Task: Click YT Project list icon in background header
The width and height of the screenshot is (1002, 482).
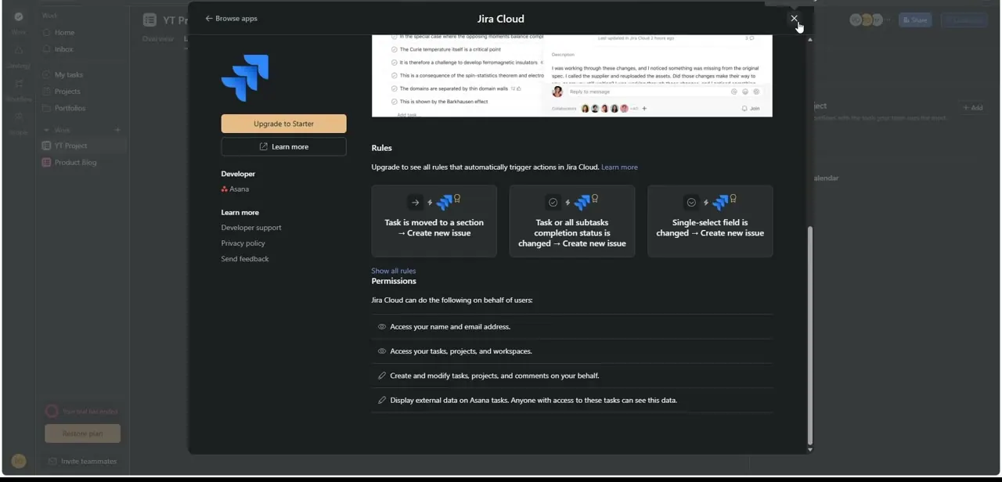Action: pos(150,20)
